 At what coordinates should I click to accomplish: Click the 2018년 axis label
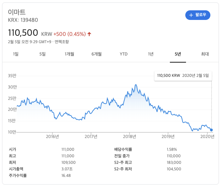tap(129, 136)
